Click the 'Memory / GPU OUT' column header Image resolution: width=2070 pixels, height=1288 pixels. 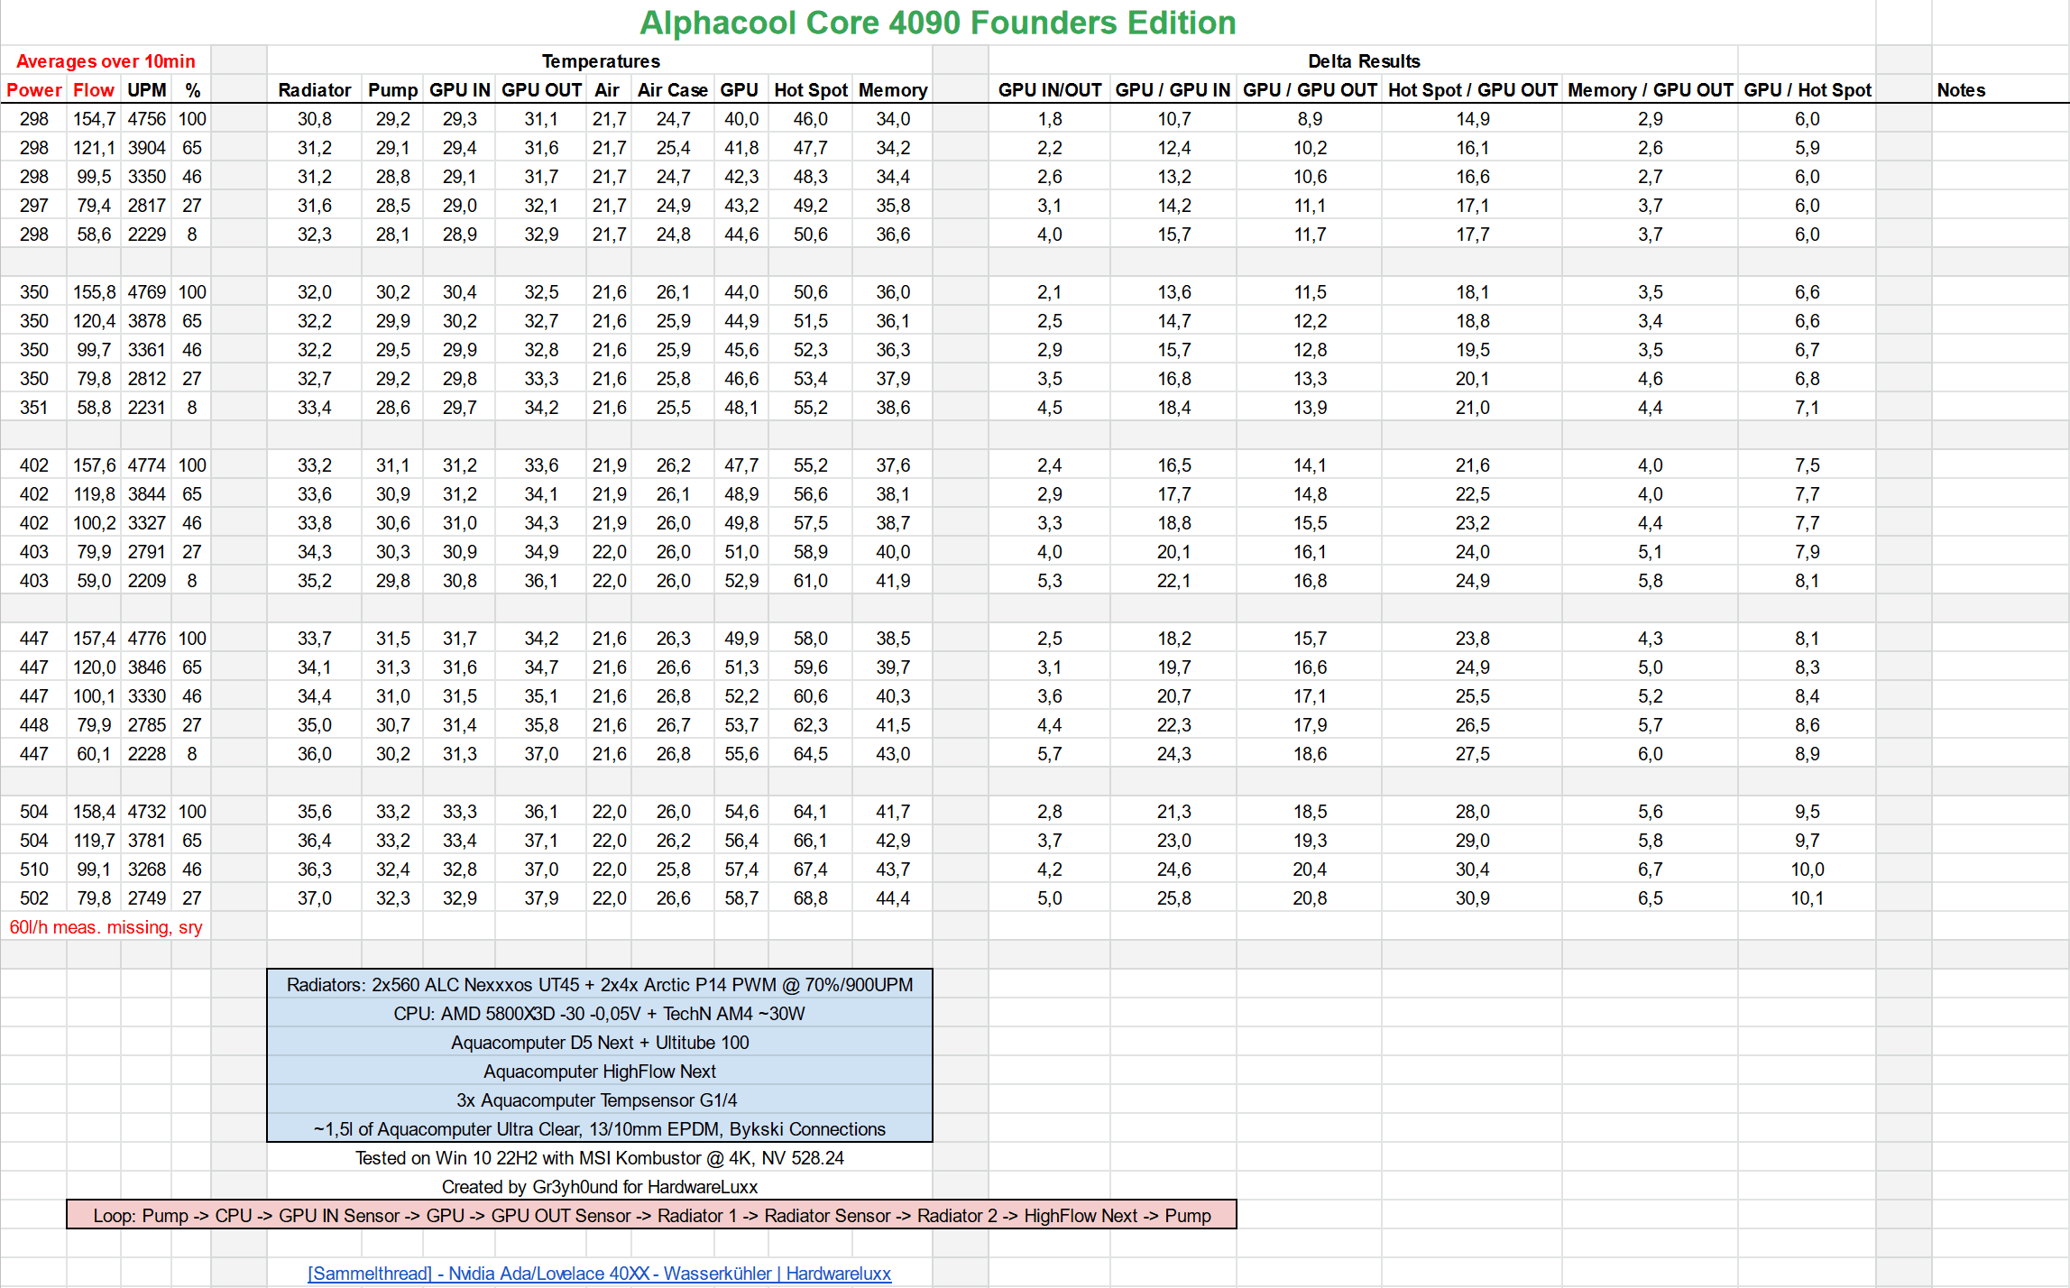coord(1650,90)
